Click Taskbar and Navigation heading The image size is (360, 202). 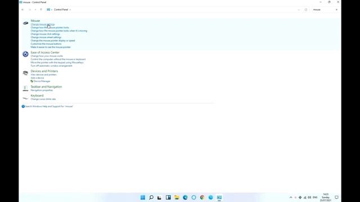46,86
